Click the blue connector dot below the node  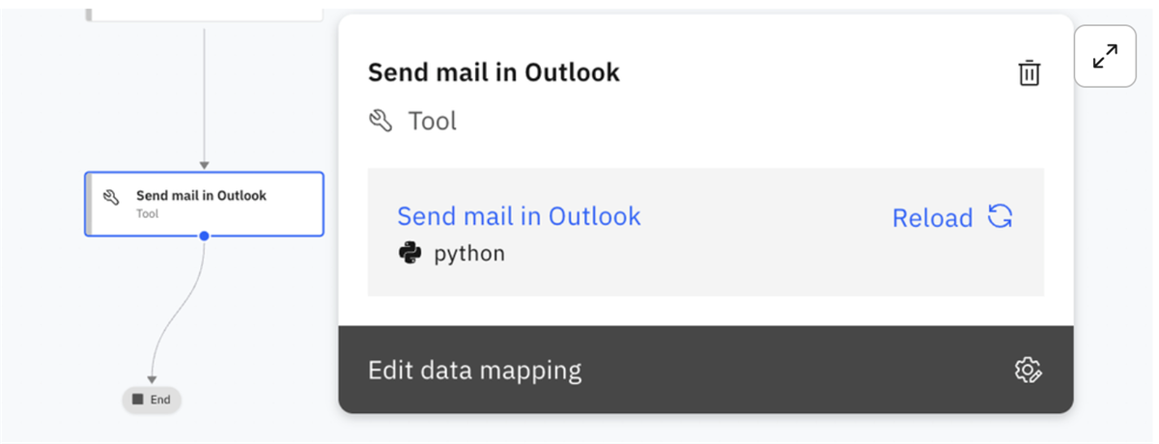click(x=204, y=236)
